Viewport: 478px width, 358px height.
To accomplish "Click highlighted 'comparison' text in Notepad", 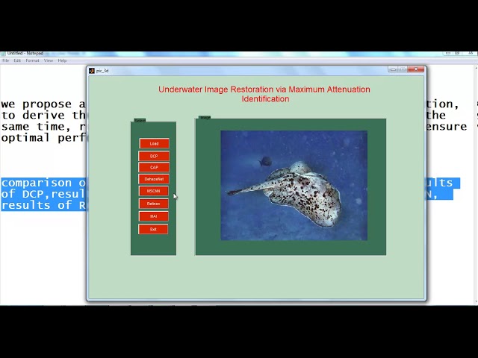I will coord(37,183).
